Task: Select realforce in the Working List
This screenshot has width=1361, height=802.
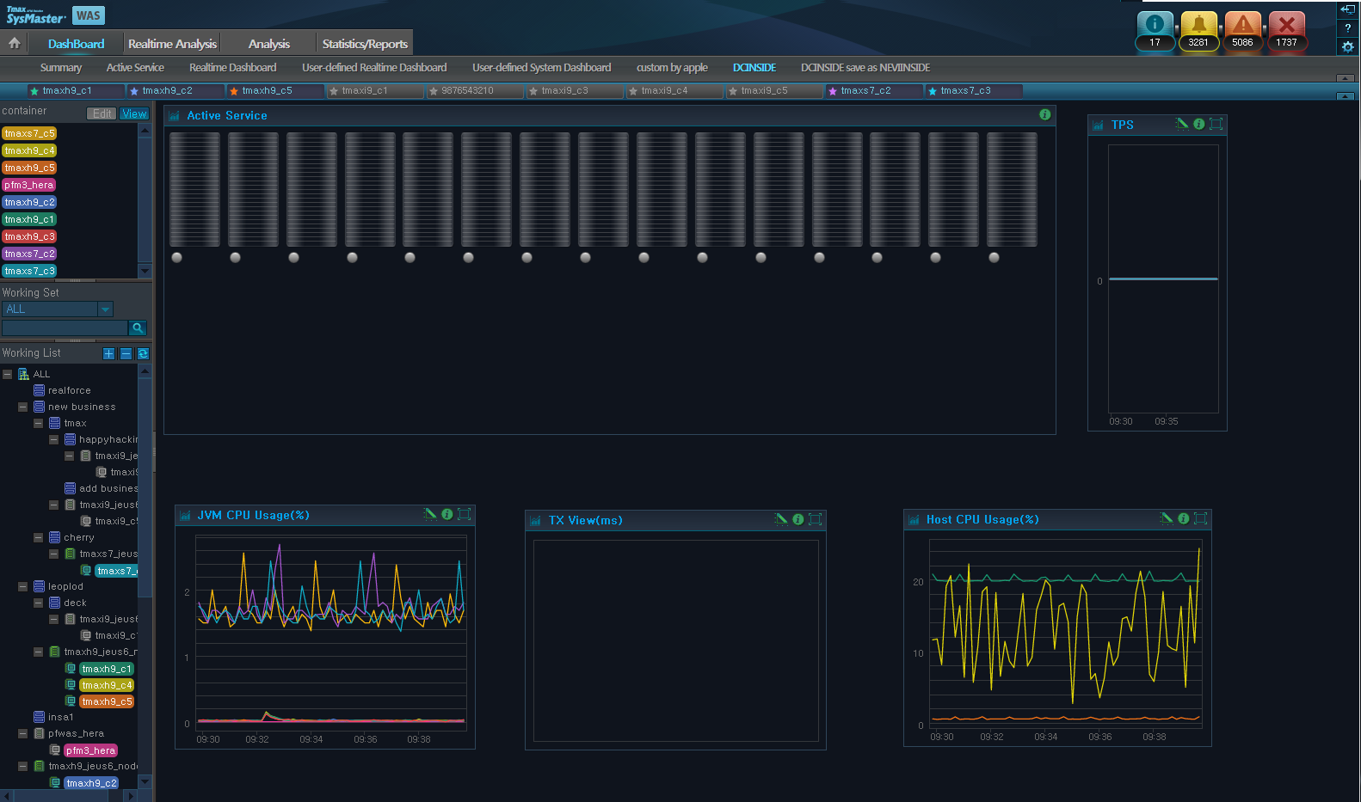Action: pos(70,390)
